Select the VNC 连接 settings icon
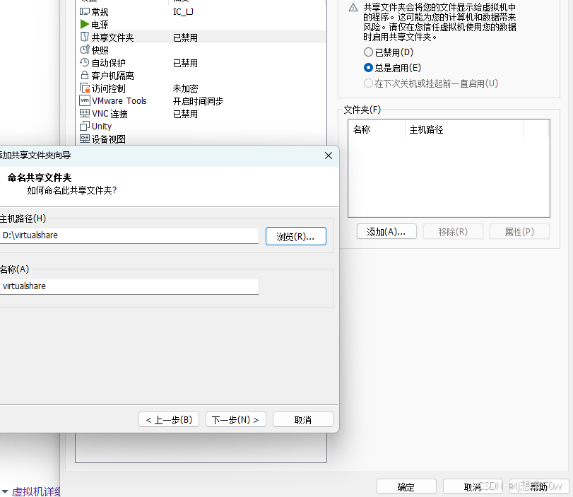Viewport: 573px width, 497px height. (x=84, y=113)
